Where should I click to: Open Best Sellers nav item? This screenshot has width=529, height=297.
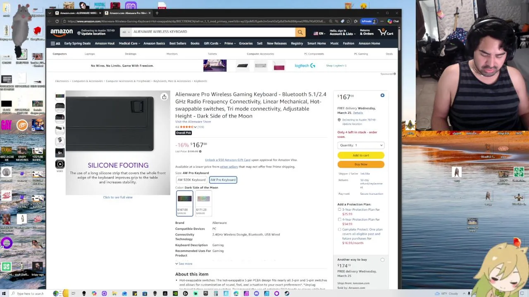click(178, 43)
